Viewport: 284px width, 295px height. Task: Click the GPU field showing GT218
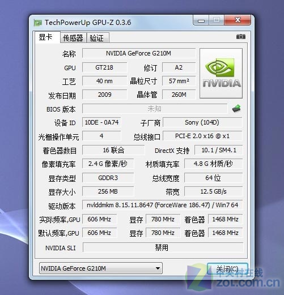coord(104,67)
